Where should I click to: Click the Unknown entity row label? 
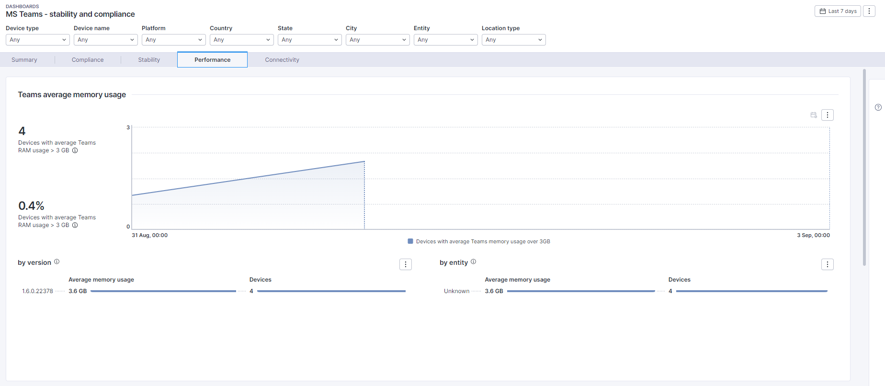click(456, 291)
